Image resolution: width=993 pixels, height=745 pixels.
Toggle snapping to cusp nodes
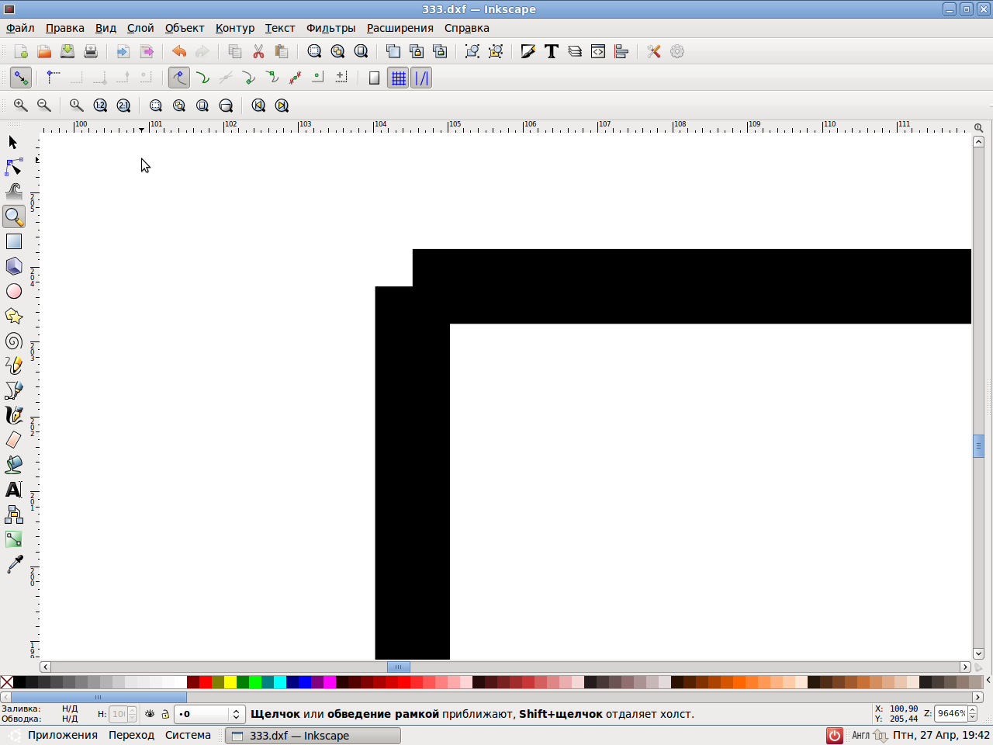point(249,78)
